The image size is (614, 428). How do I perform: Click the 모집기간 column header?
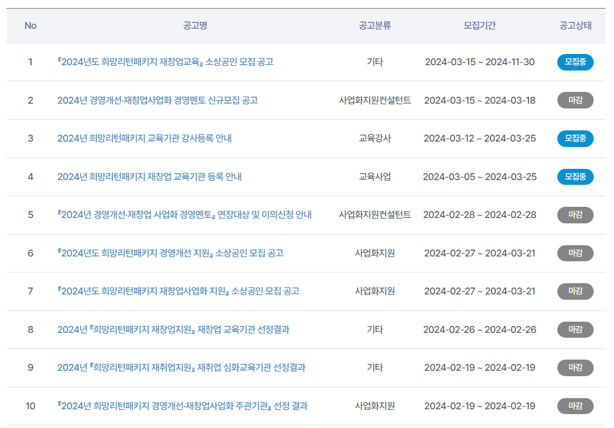coord(480,26)
